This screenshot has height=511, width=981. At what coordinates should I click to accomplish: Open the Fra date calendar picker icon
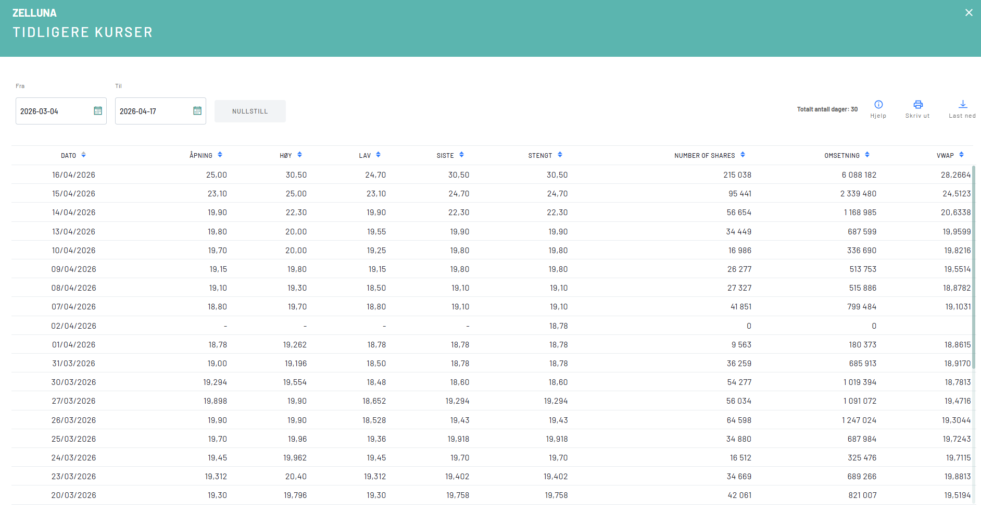pos(98,111)
